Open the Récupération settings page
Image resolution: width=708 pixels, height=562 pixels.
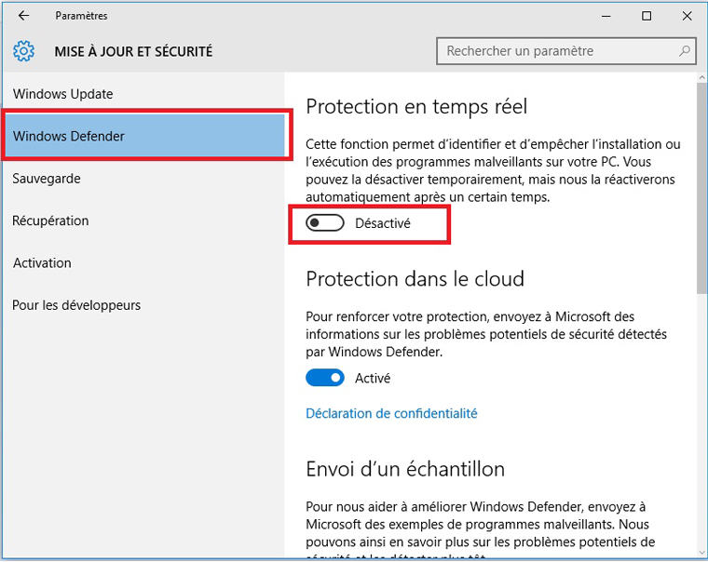(x=51, y=221)
